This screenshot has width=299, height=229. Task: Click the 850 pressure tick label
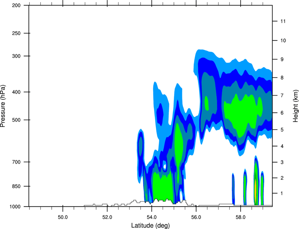[17, 186]
